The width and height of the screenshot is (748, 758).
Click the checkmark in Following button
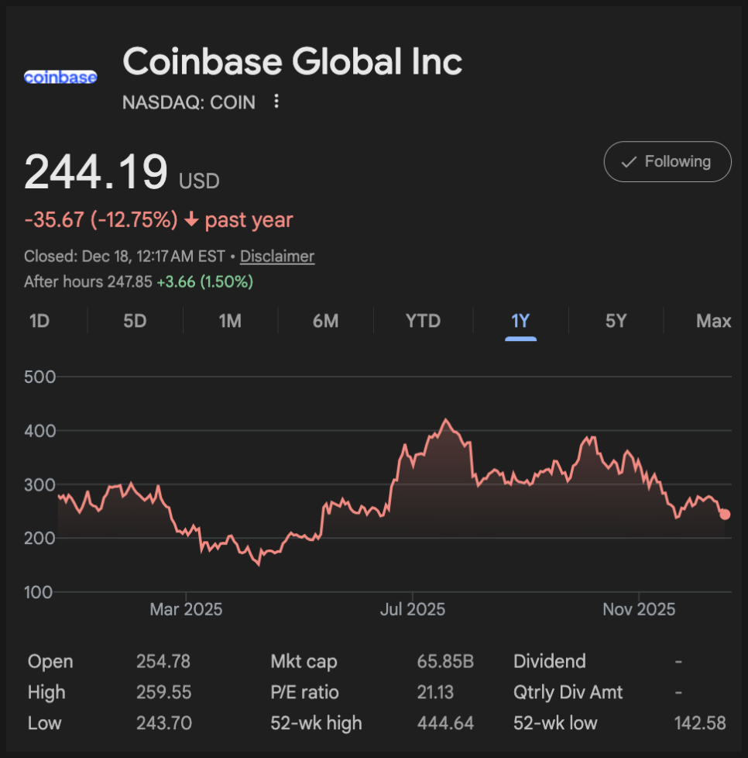(x=630, y=162)
